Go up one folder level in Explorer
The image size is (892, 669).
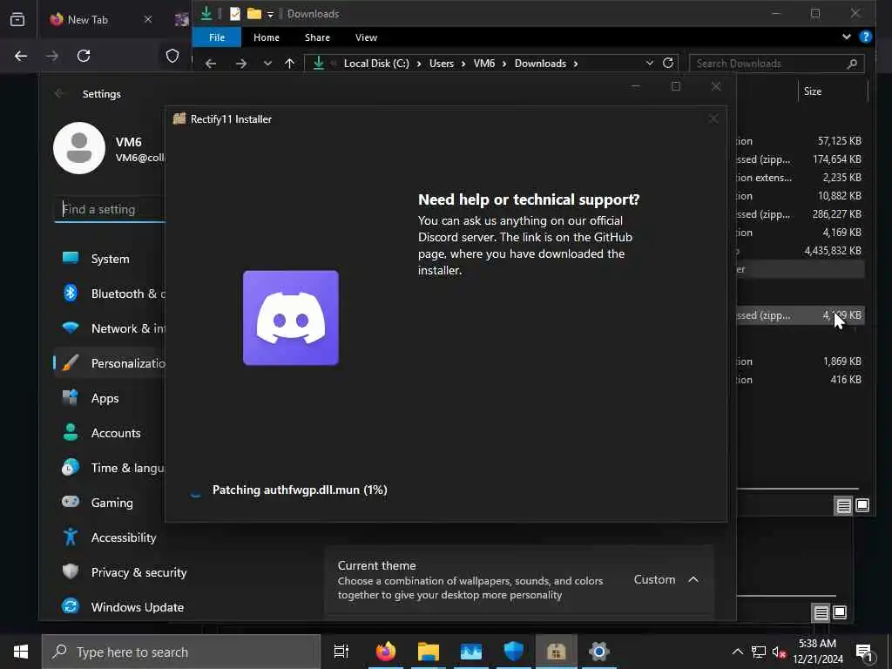289,64
